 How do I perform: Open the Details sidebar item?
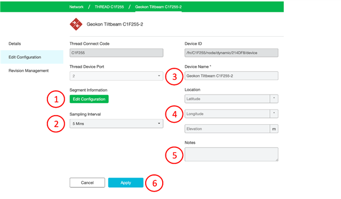point(14,44)
